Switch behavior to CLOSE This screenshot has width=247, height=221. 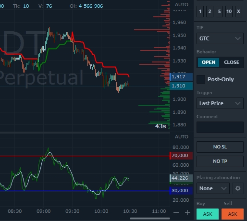232,62
